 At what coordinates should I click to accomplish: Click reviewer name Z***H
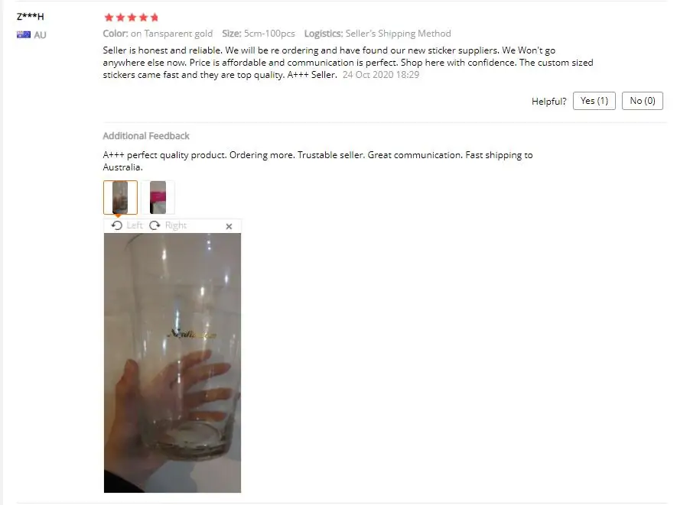coord(31,17)
